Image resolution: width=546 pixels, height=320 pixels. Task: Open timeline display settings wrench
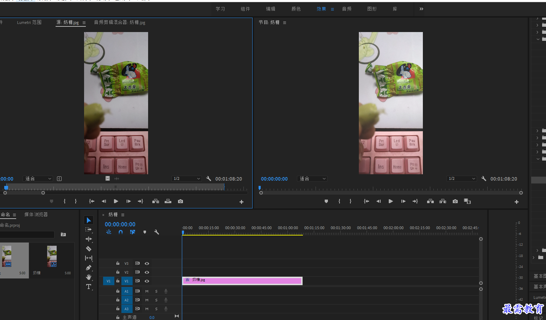click(x=157, y=232)
